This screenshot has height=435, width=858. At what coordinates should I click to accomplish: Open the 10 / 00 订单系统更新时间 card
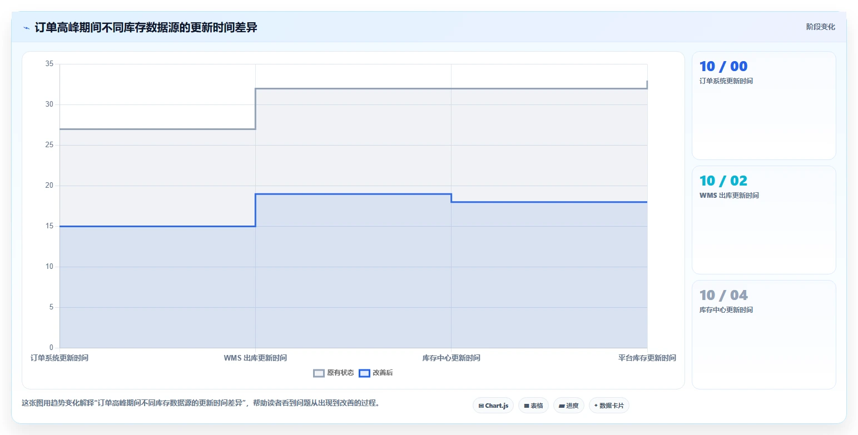coord(763,106)
